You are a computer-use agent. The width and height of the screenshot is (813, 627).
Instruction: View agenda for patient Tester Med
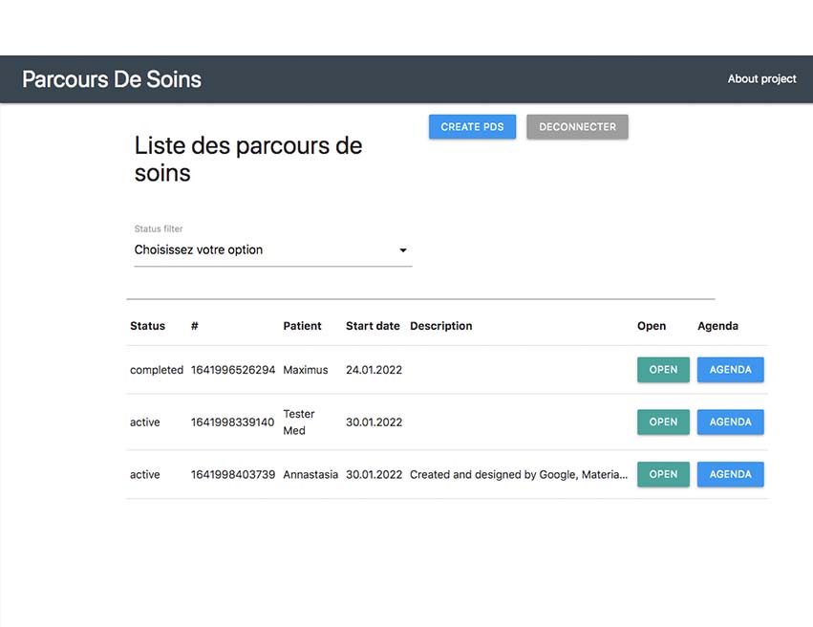coord(730,422)
